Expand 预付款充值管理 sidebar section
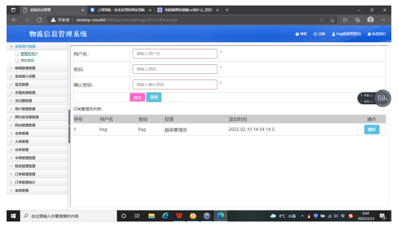The image size is (399, 227). tap(37, 117)
